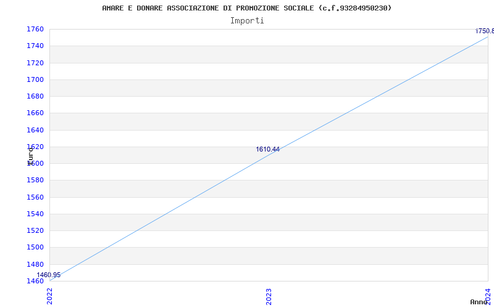Click the 1480 y-axis tick label
The height and width of the screenshot is (308, 494).
pos(35,264)
